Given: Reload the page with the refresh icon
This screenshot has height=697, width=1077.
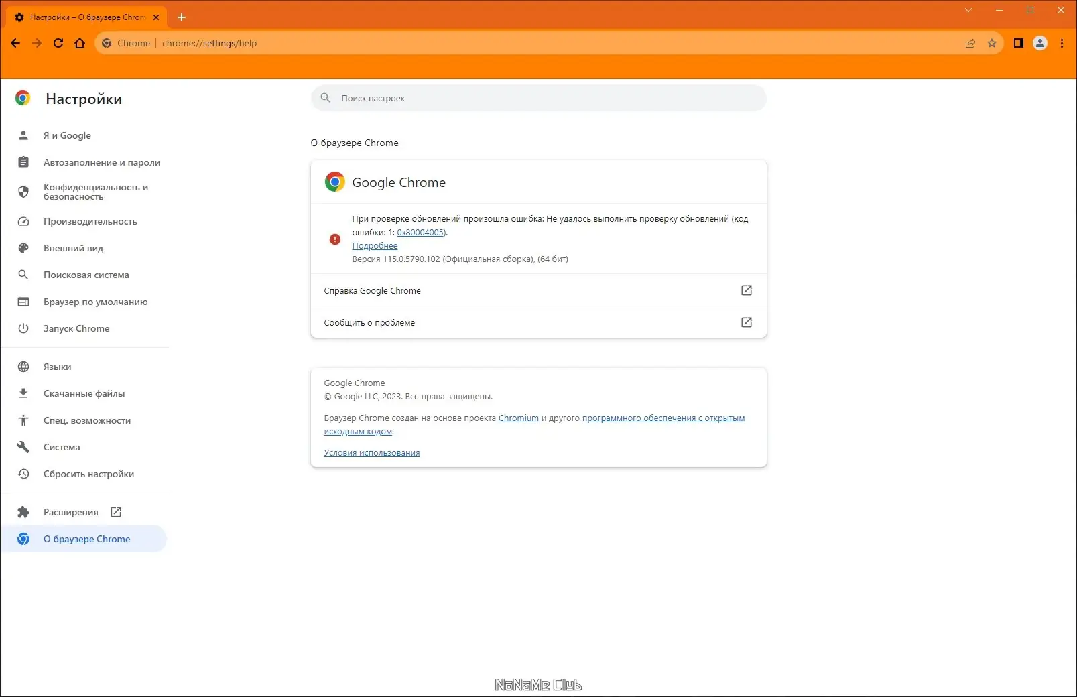Looking at the screenshot, I should coord(58,43).
